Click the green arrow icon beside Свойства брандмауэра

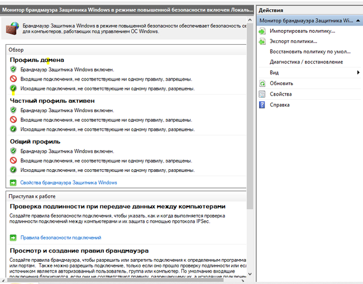tap(13, 183)
